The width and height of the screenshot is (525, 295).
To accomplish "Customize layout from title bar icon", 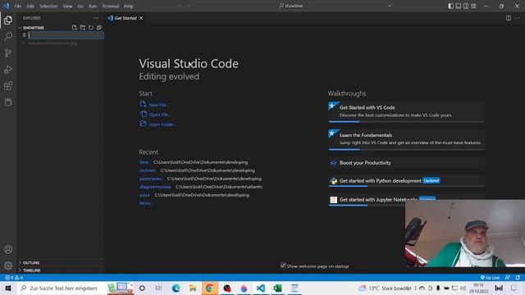I will (x=473, y=6).
